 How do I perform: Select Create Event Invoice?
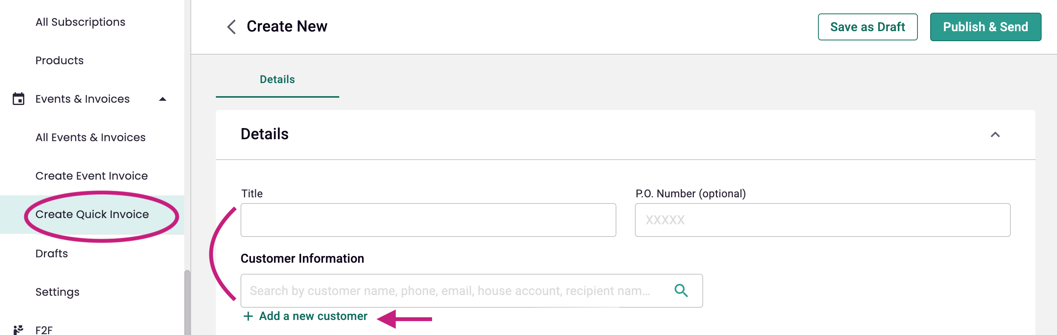(x=91, y=175)
